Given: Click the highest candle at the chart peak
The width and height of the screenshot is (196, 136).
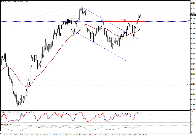Looking at the screenshot, I should (x=81, y=8).
